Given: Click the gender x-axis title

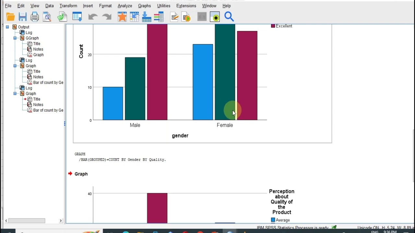Looking at the screenshot, I should click(180, 136).
